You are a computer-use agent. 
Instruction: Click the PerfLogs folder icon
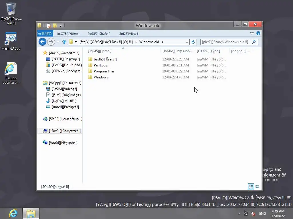[90, 65]
